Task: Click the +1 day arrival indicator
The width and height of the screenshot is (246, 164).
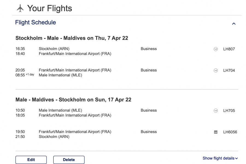Action: tap(30, 75)
